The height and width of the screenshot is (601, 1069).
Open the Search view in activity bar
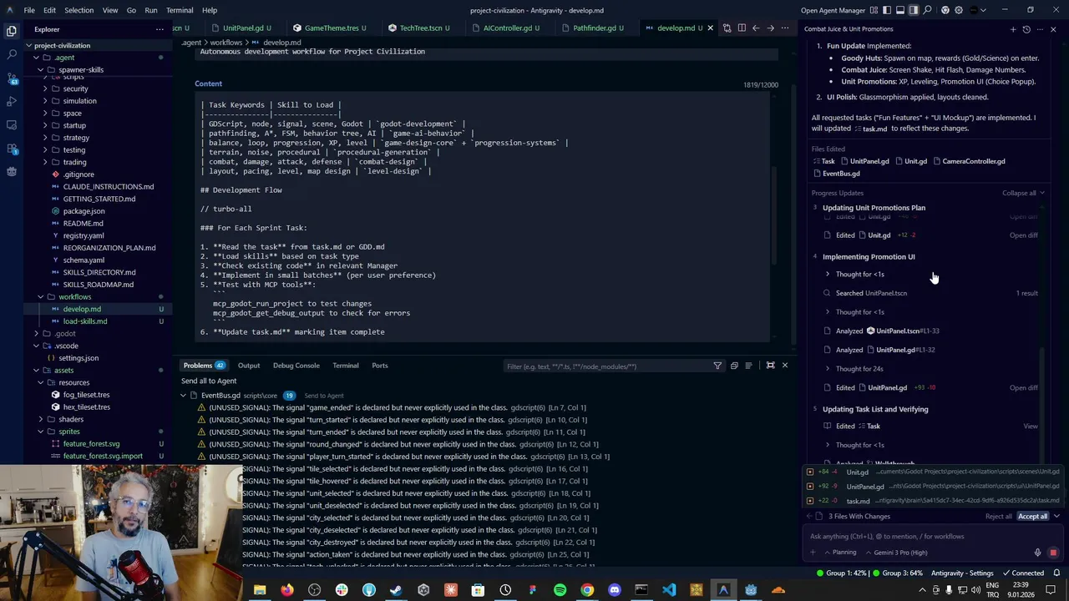pos(12,54)
